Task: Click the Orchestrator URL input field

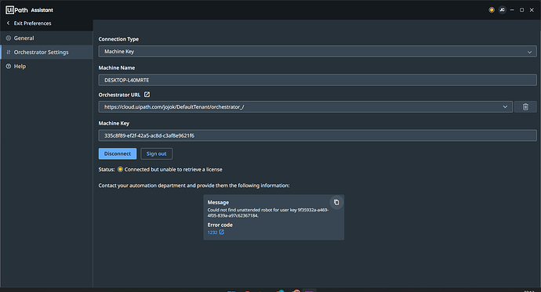Action: pyautogui.click(x=305, y=106)
